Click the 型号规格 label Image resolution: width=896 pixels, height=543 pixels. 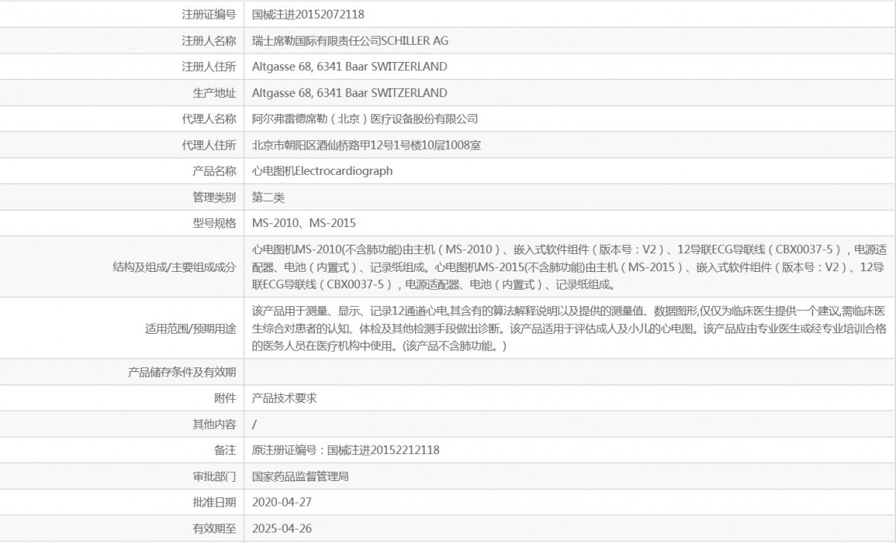point(214,223)
